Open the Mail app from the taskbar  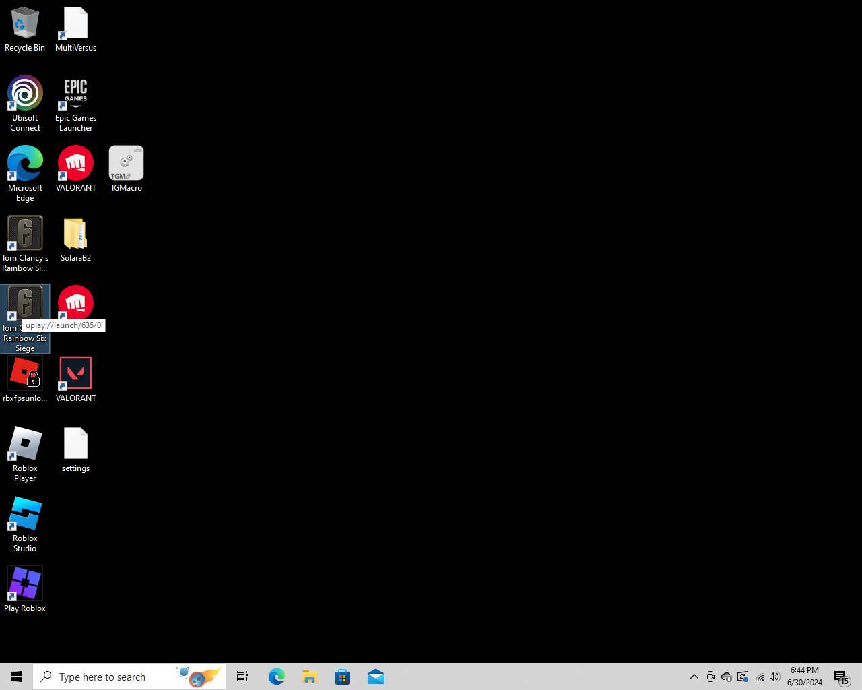375,677
